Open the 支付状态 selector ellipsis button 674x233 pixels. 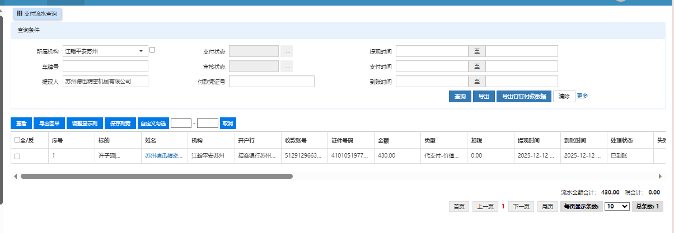coord(287,51)
